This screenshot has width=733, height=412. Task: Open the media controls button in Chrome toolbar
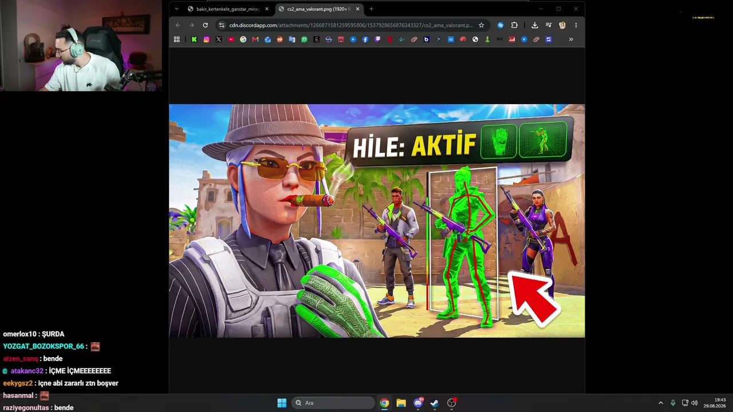(x=549, y=25)
